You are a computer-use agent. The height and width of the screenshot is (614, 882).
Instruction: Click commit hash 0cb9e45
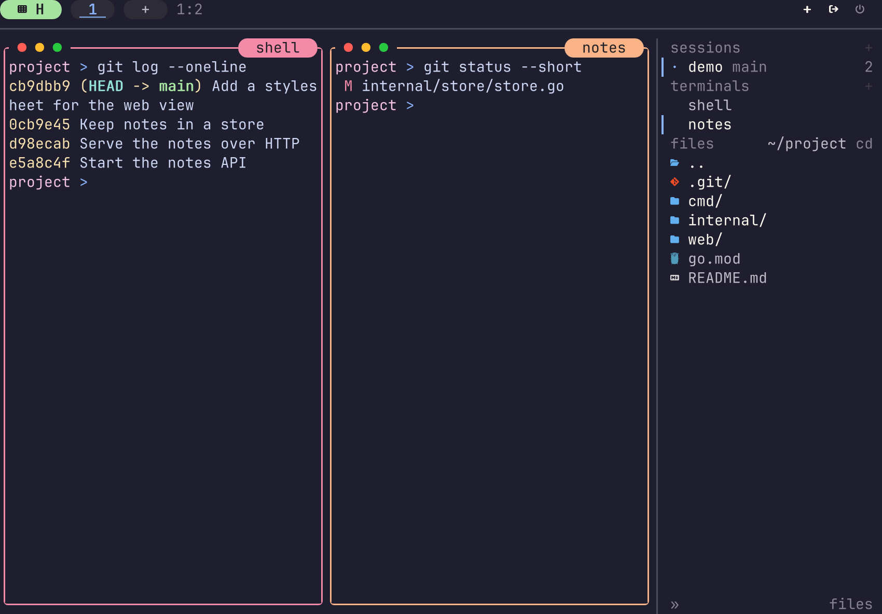click(39, 124)
